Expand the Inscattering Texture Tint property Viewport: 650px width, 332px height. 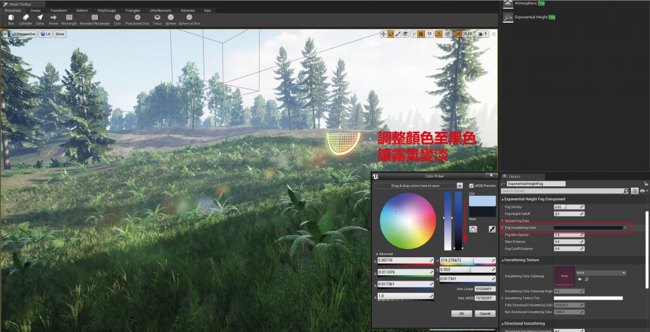point(503,298)
